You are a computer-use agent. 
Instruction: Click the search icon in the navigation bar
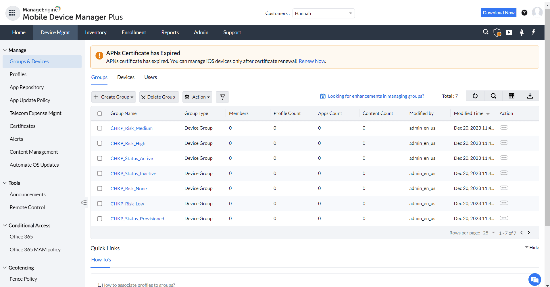(x=486, y=32)
